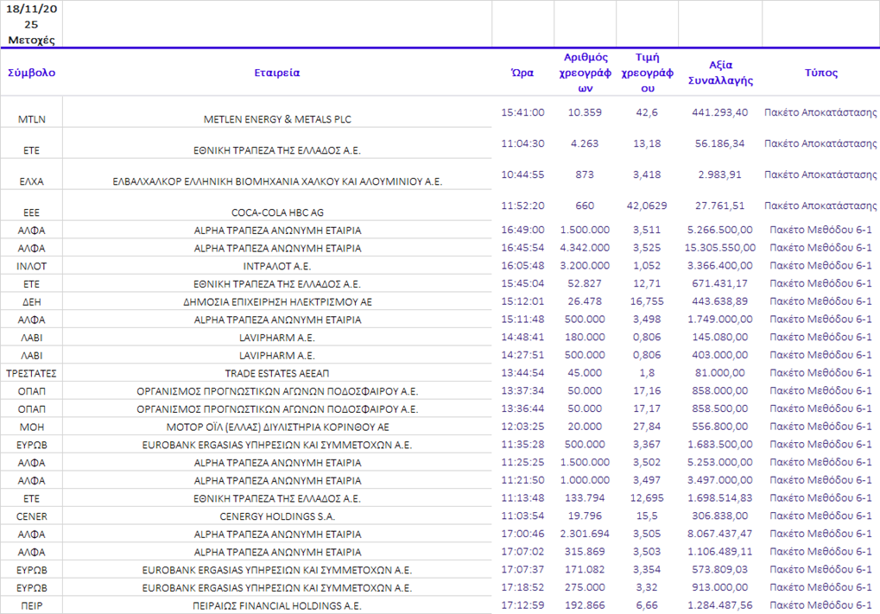Viewport: 880px width, 614px height.
Task: Click the ΠΕΙΡΑΙΩΣ FINANCIAL HOLDINGS Α.Ε. cell
Action: pos(277,605)
